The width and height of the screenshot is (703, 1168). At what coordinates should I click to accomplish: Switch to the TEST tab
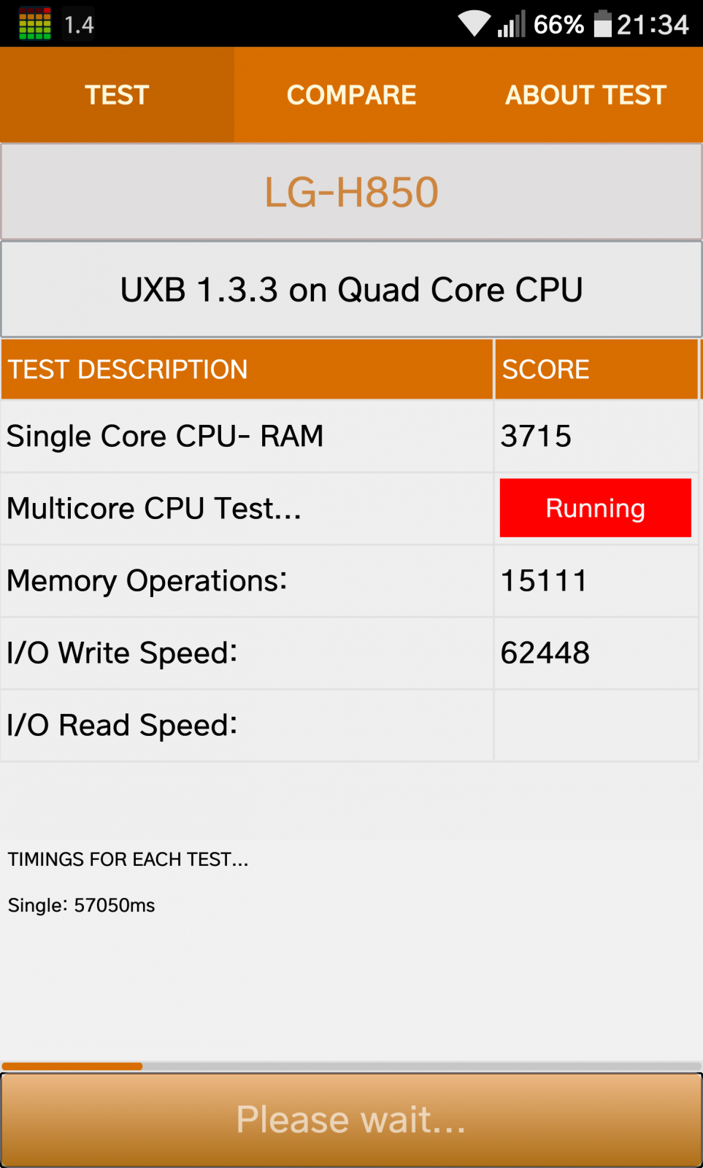click(117, 95)
